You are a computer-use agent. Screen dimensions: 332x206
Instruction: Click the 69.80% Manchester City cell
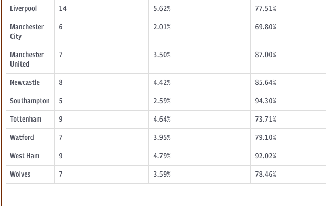(265, 27)
